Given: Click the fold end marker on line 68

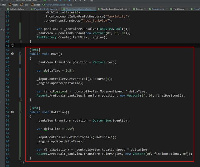Looking at the screenshot, I should [x=21, y=158].
